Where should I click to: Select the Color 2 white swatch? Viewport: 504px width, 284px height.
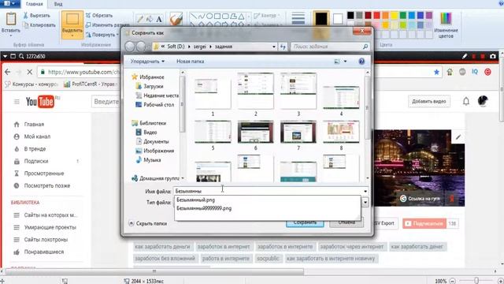coord(338,19)
